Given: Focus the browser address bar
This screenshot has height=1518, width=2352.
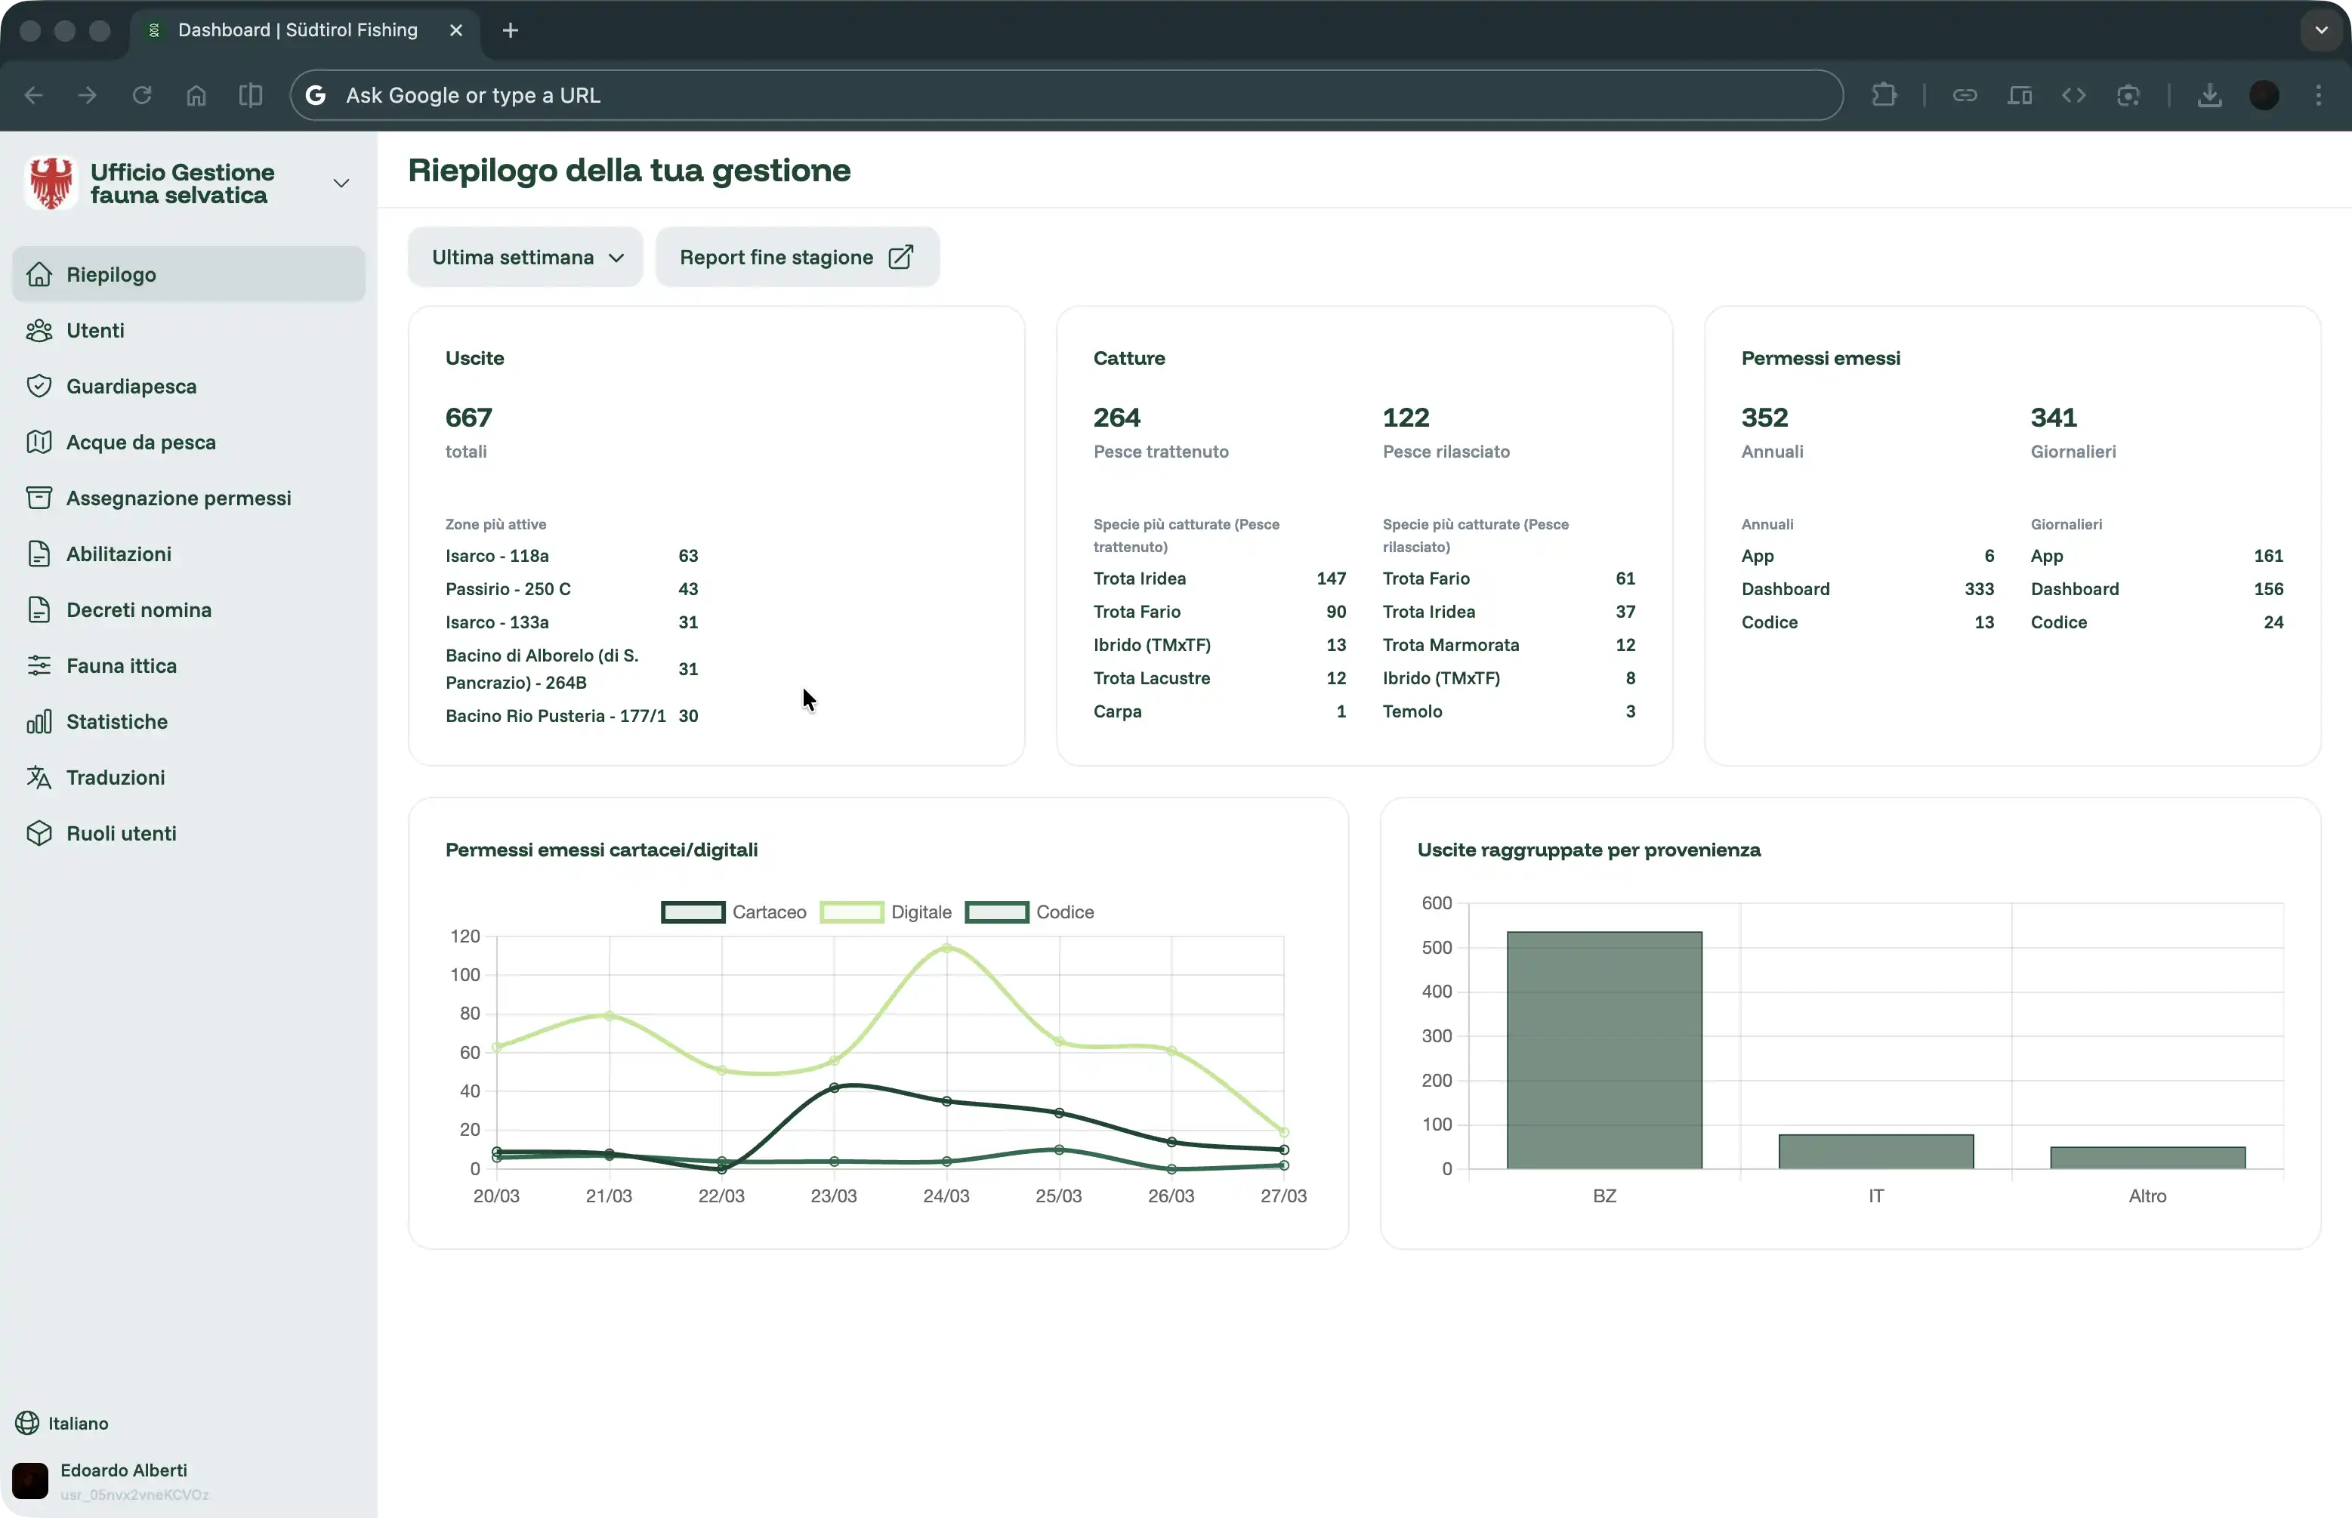Looking at the screenshot, I should click(x=1065, y=96).
